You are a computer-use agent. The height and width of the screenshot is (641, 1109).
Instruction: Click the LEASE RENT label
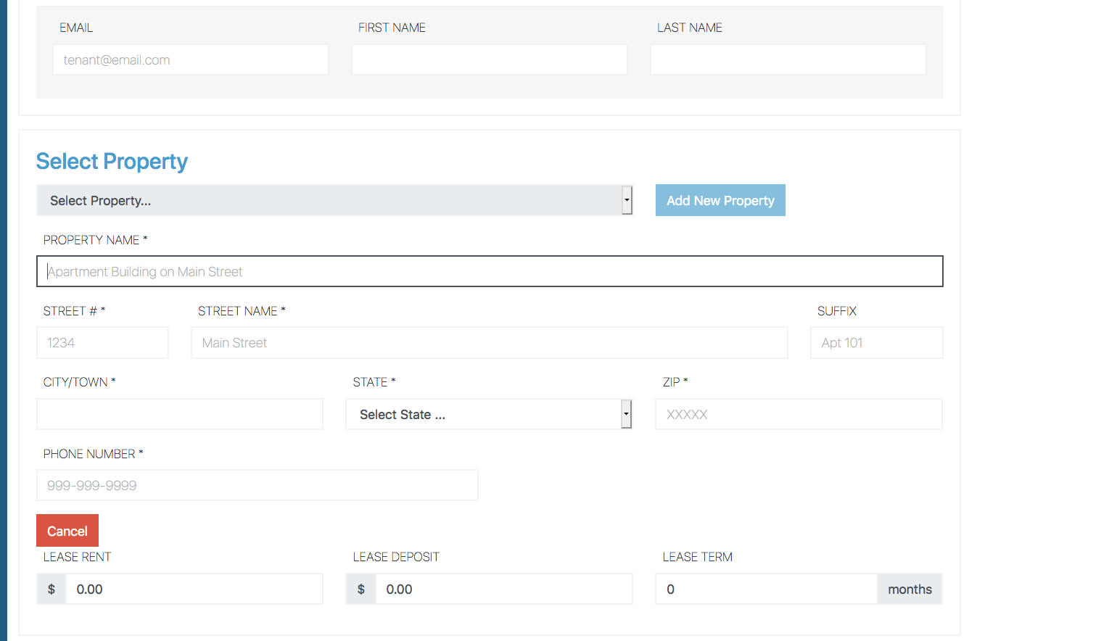click(x=77, y=557)
